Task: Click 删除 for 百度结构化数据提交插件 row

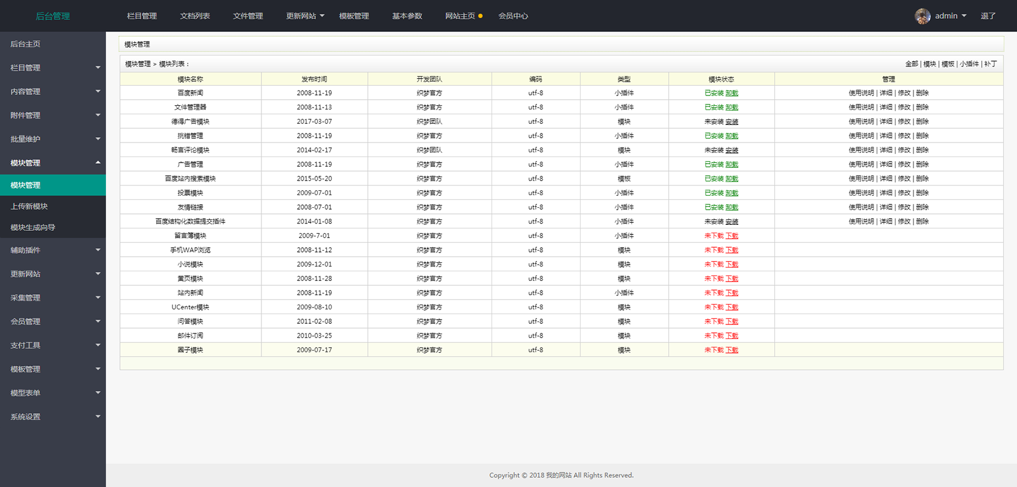Action: 922,222
